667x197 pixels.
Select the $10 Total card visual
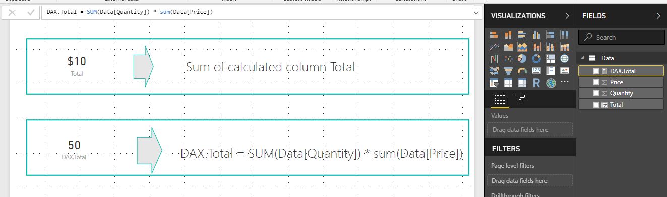coord(77,66)
